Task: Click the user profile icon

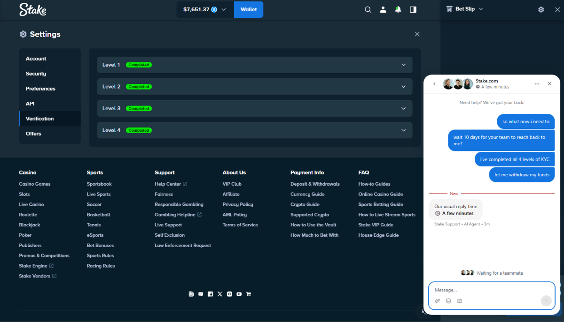Action: [383, 9]
